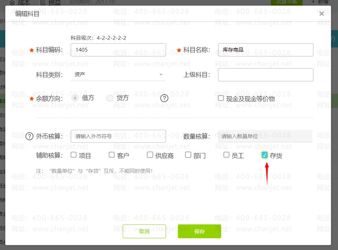338x250 pixels.
Task: Click the 新增 button in background window
Action: point(320,2)
